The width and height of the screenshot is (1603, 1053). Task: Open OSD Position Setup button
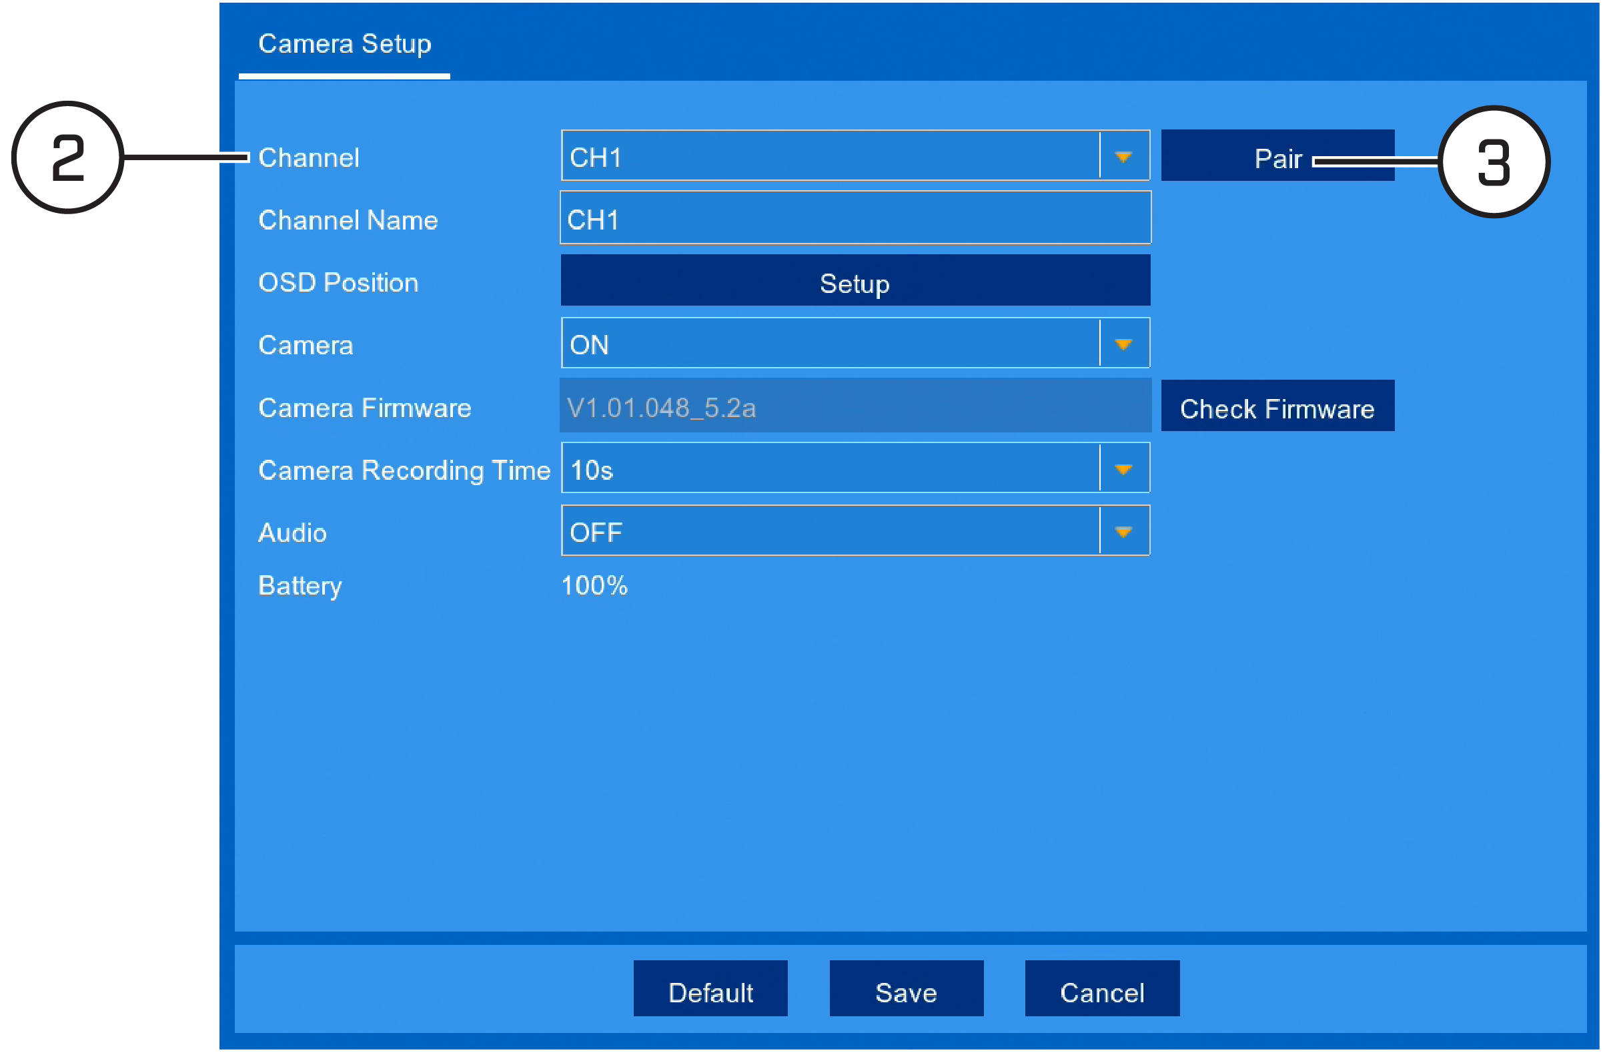click(x=855, y=281)
